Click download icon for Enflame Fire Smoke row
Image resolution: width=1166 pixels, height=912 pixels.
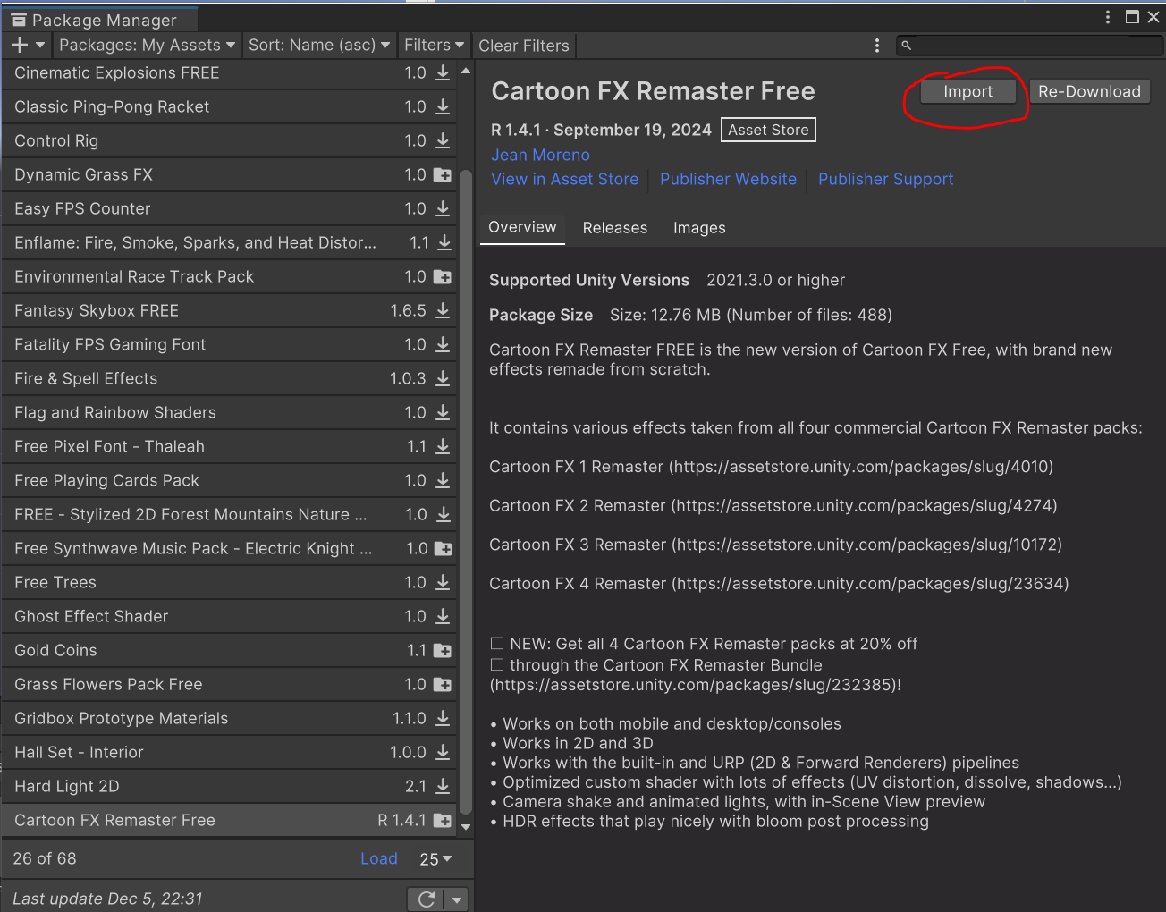point(444,243)
